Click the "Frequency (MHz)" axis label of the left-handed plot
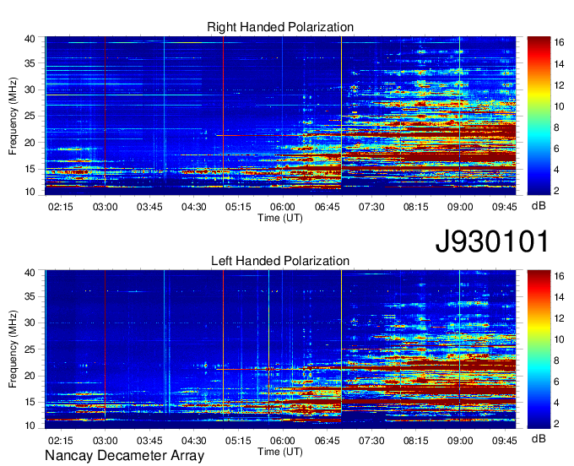The width and height of the screenshot is (574, 466). (13, 349)
